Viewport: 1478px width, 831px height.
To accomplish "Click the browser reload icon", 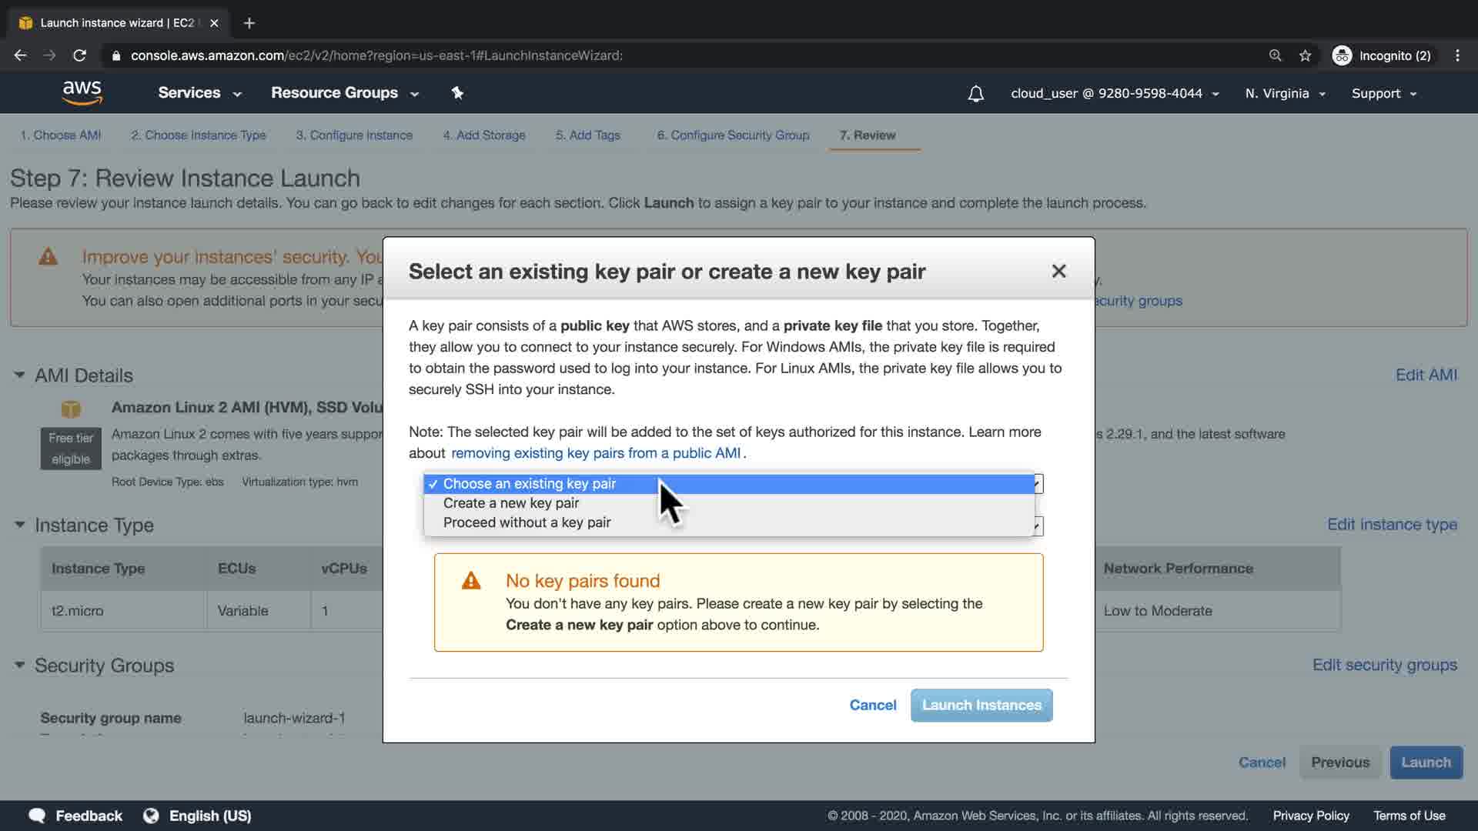I will (x=79, y=55).
